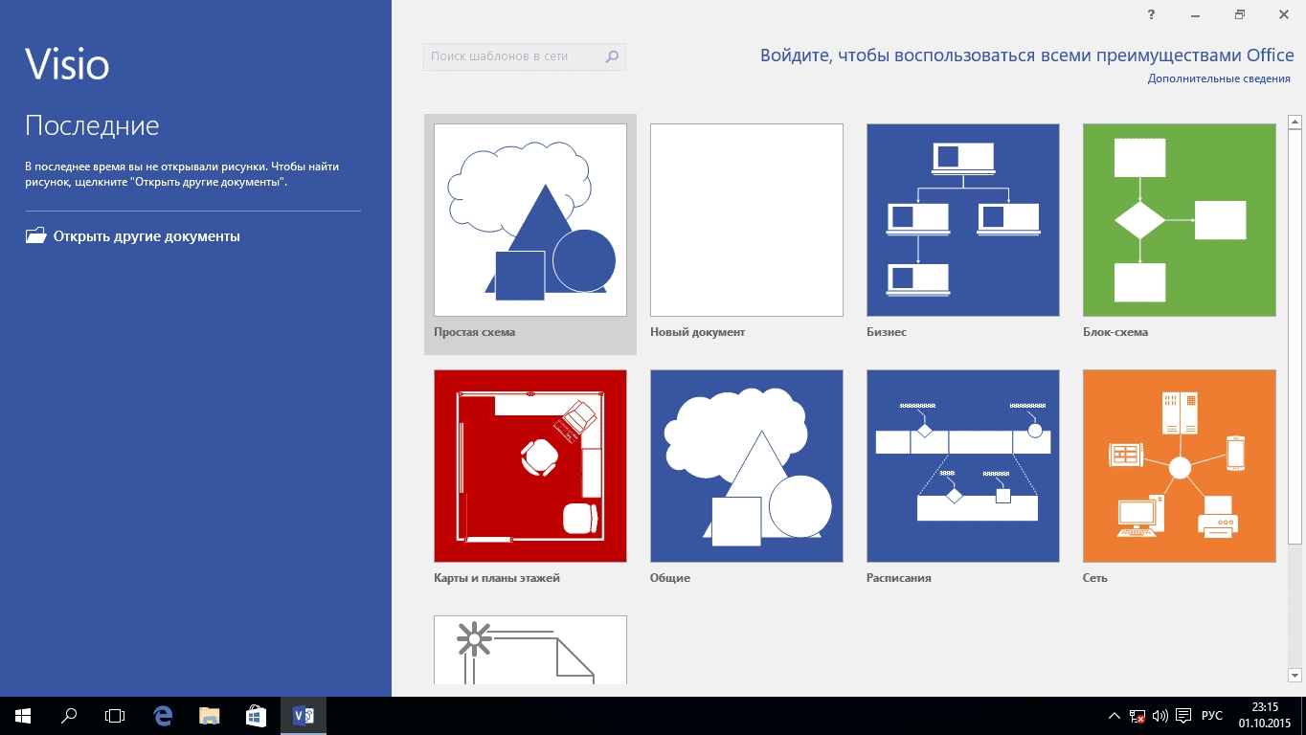Click the Расписания caption label
The width and height of the screenshot is (1306, 735).
pyautogui.click(x=899, y=578)
